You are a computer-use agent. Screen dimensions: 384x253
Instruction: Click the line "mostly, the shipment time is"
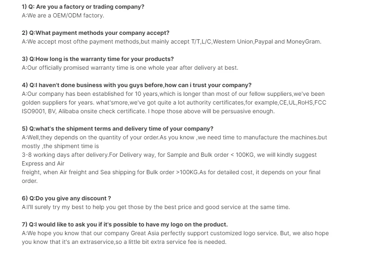[x=60, y=146]
